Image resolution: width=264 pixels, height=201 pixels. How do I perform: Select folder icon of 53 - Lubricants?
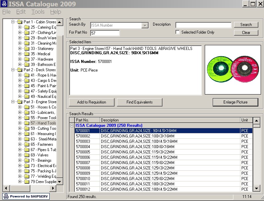(27, 112)
